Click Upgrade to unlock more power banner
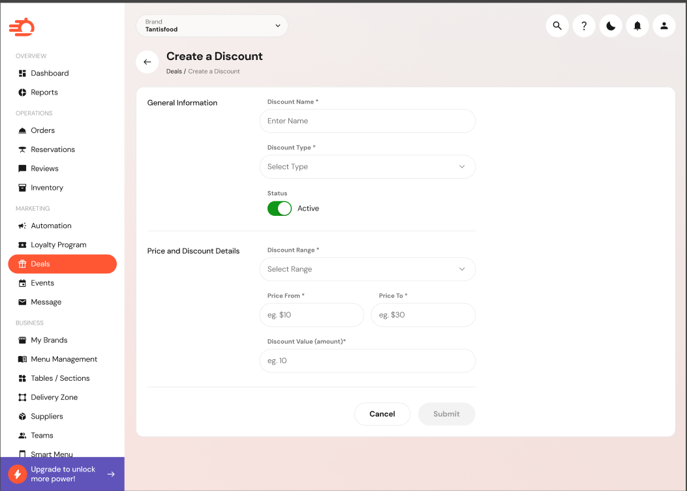 coord(62,474)
